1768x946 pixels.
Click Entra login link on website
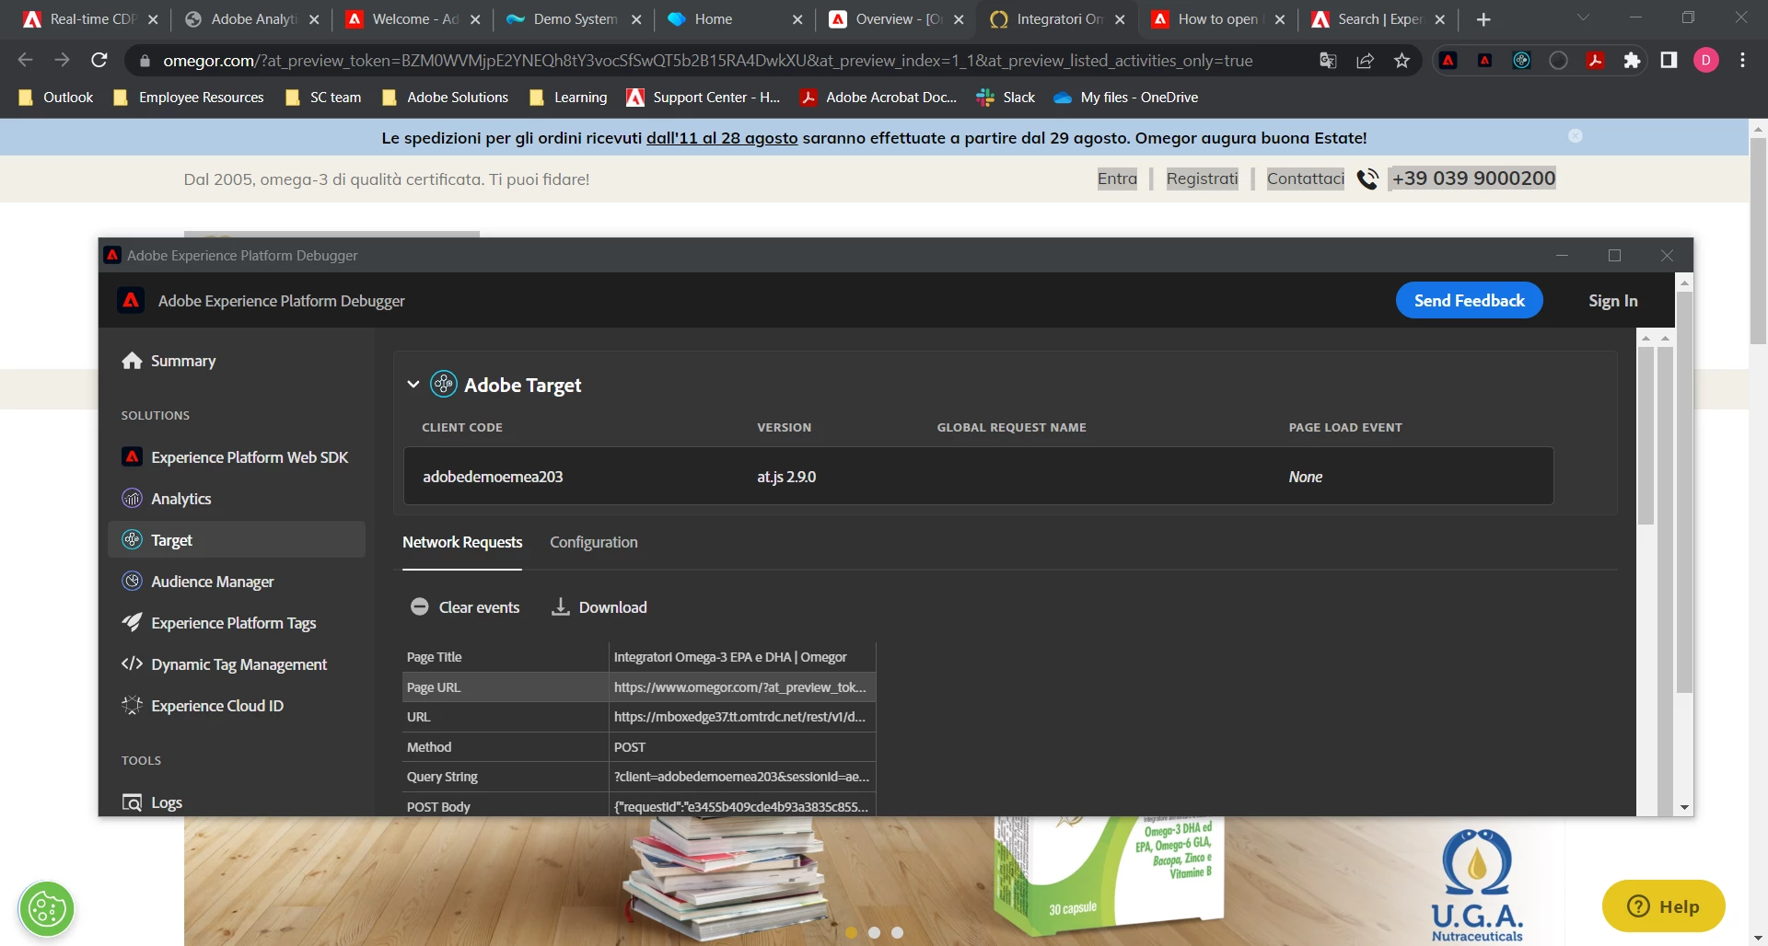[1117, 179]
